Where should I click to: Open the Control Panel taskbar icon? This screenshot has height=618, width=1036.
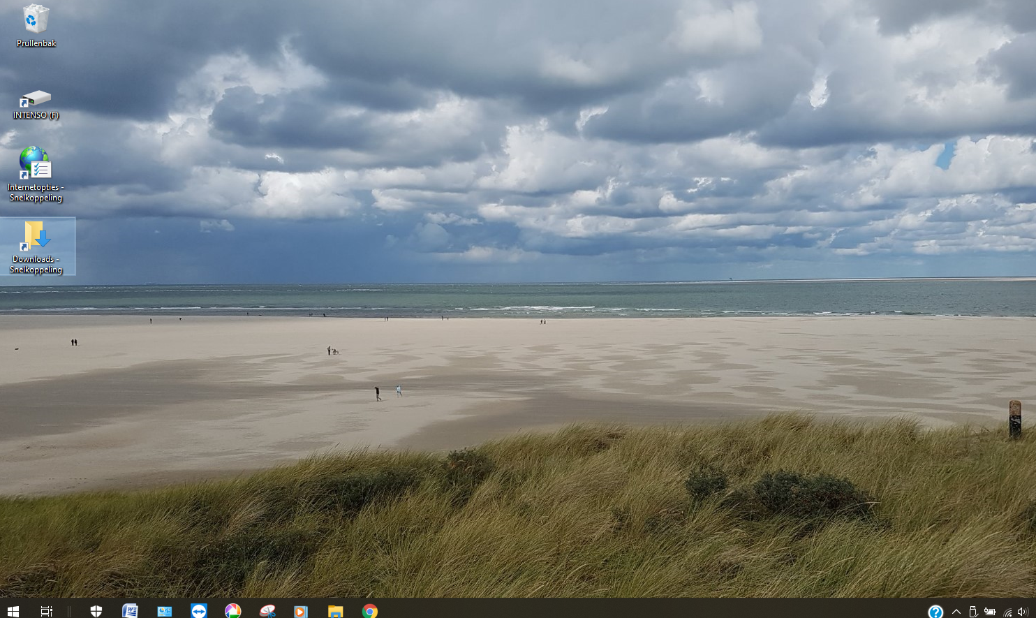164,611
